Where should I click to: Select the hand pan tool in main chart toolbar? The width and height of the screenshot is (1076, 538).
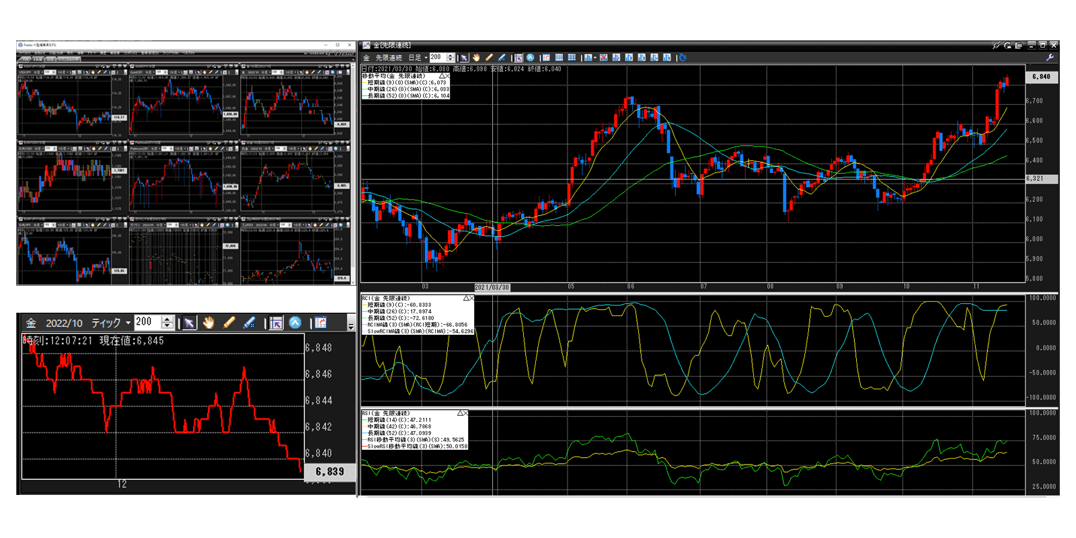click(476, 58)
